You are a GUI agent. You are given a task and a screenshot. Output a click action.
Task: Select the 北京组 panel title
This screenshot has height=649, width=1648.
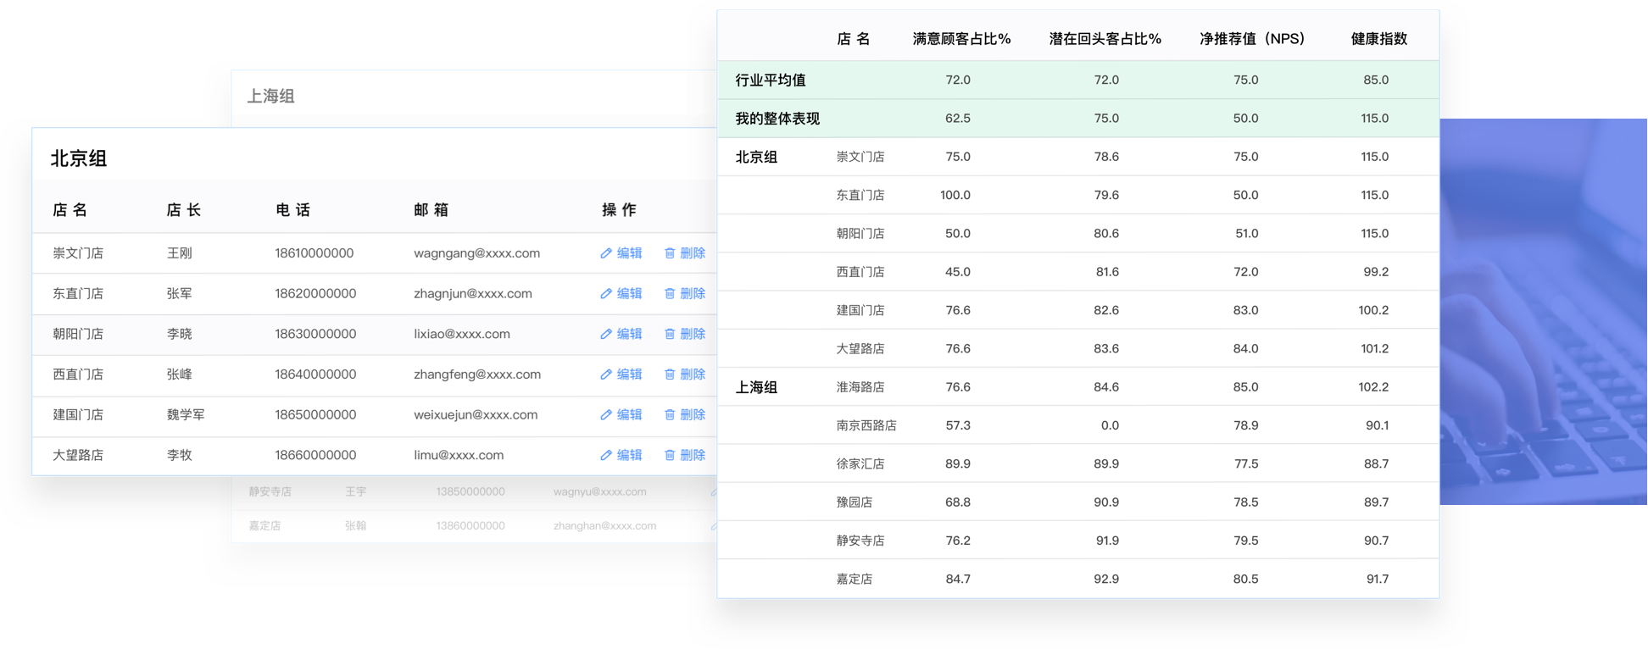pos(79,158)
